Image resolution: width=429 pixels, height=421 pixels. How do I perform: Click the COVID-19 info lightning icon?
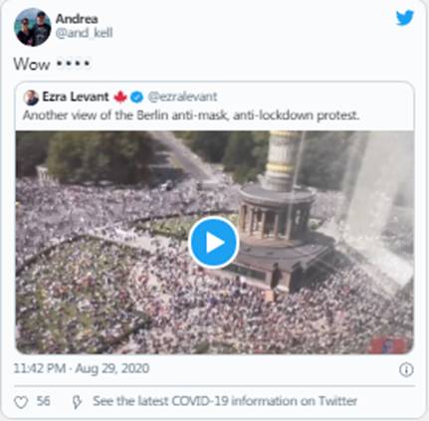[77, 402]
